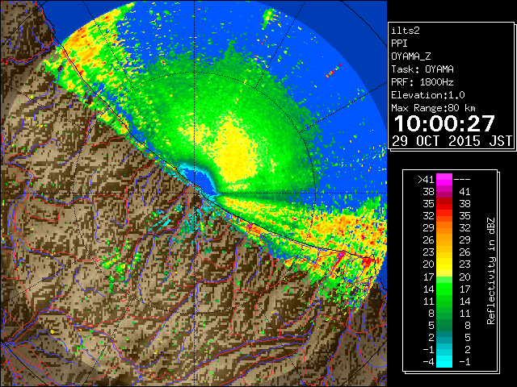Click the blue radar-center hole on the coast
517x387 pixels.
(x=202, y=181)
